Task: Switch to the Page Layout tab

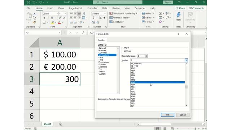Action: [75, 8]
